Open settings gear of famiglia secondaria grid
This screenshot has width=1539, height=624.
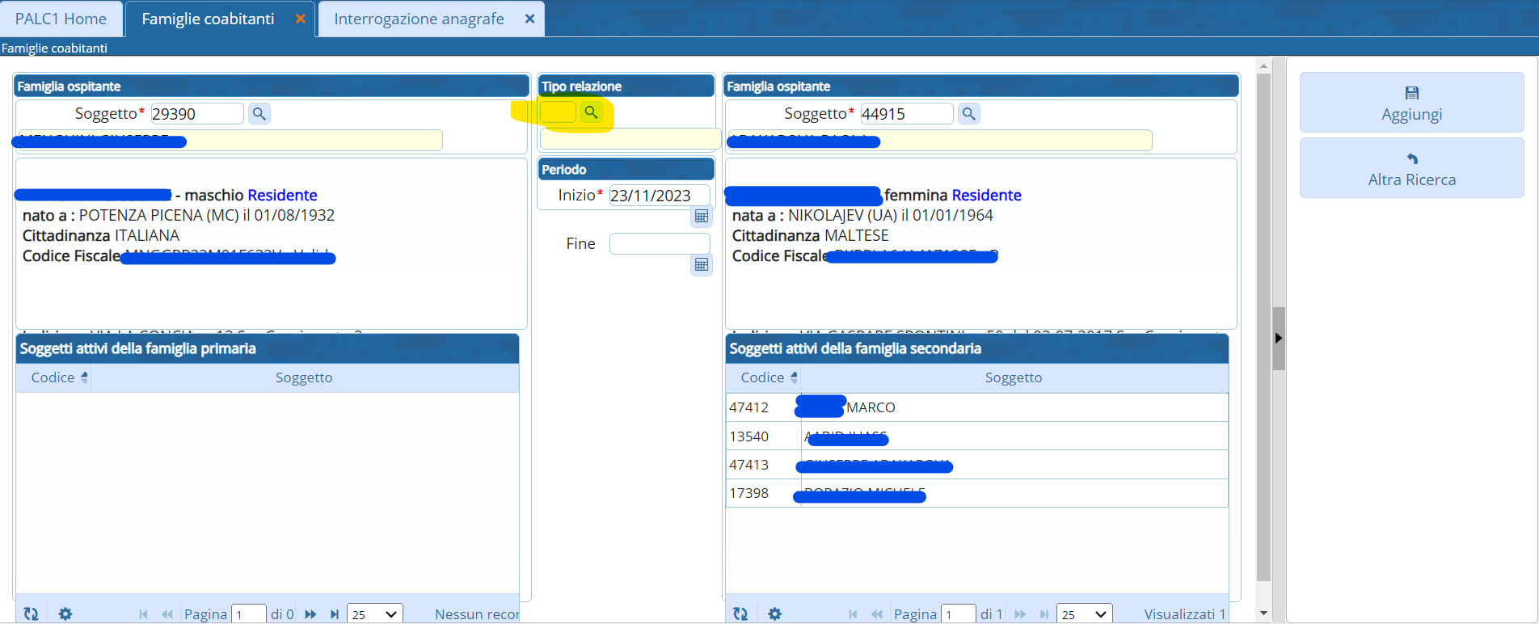pyautogui.click(x=775, y=614)
